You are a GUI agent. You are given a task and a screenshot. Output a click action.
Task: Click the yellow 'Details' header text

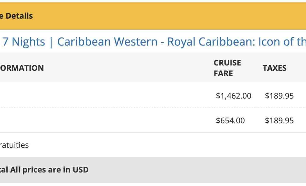coord(19,16)
